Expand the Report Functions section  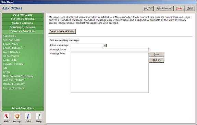click(23, 108)
